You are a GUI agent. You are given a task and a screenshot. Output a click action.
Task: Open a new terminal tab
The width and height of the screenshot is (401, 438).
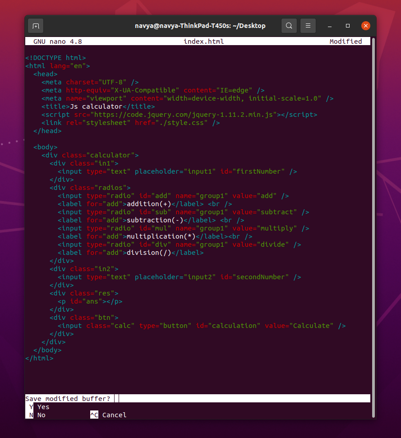[36, 26]
